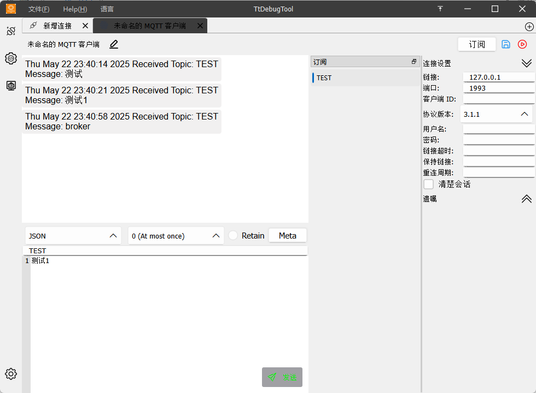
Task: Open the QoS 0 (At most once) dropdown
Action: pyautogui.click(x=176, y=236)
